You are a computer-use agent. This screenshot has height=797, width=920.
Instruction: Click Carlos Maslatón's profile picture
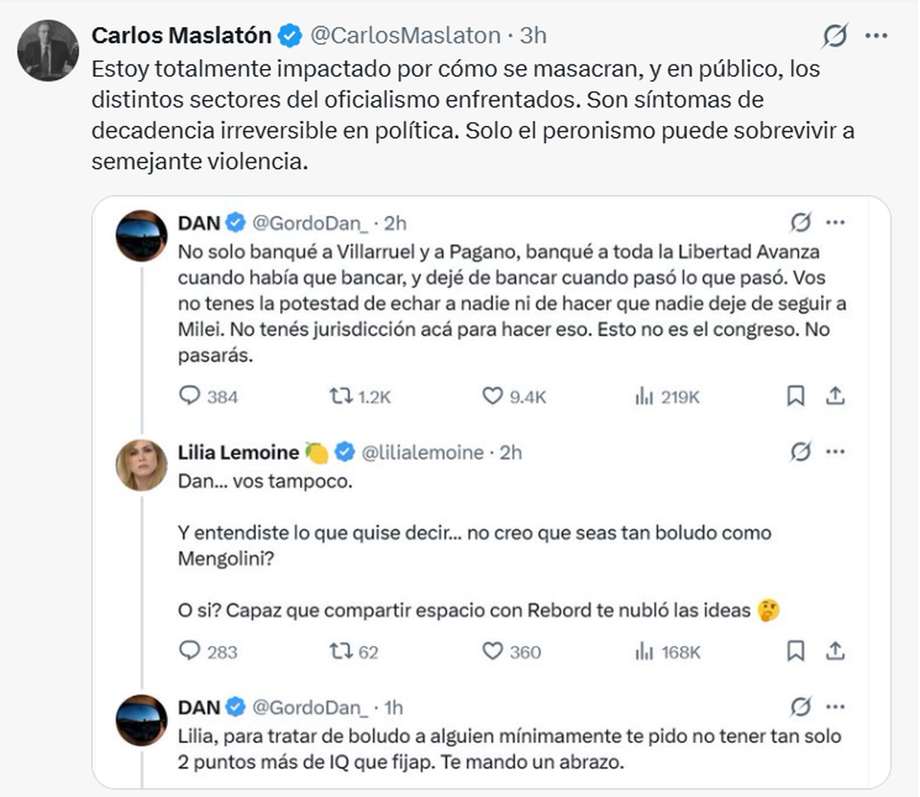(x=48, y=51)
